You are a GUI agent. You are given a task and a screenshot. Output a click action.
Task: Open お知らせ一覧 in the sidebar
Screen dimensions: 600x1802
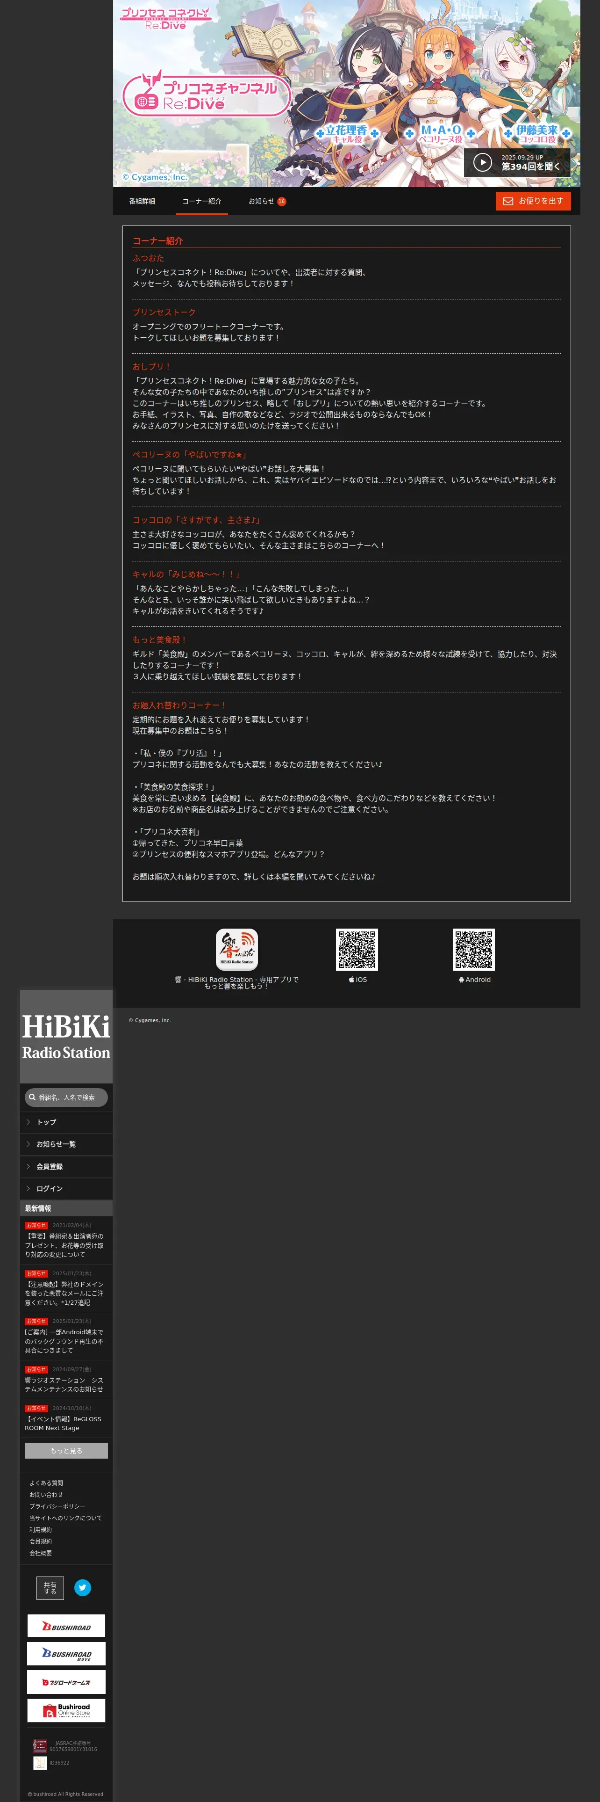point(66,1144)
